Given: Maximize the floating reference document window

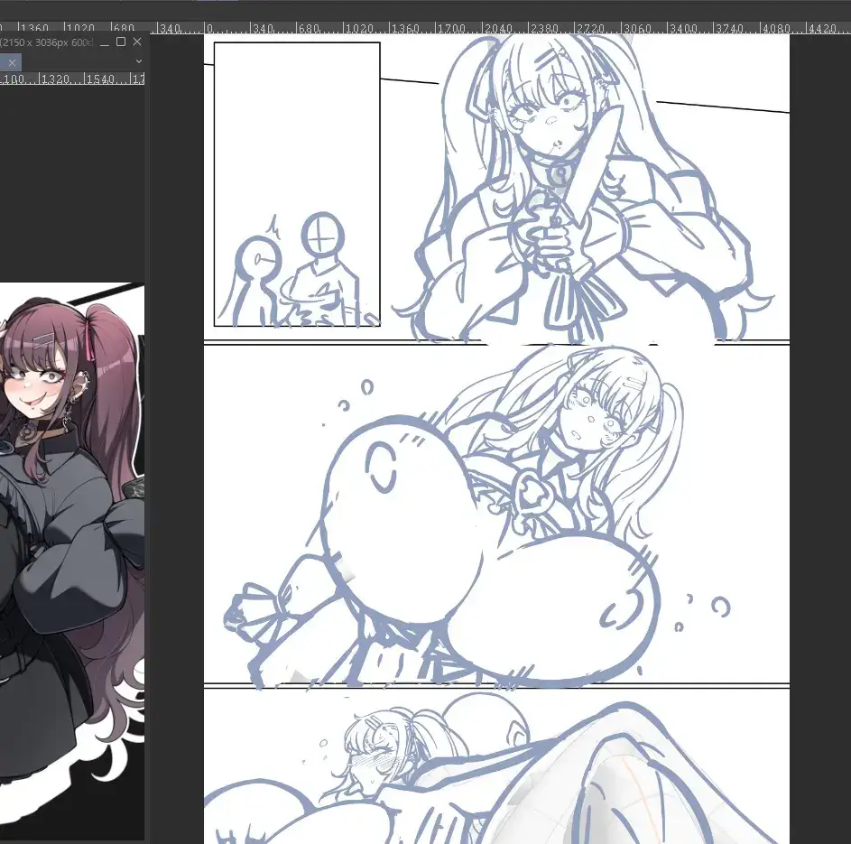Looking at the screenshot, I should click(x=121, y=42).
